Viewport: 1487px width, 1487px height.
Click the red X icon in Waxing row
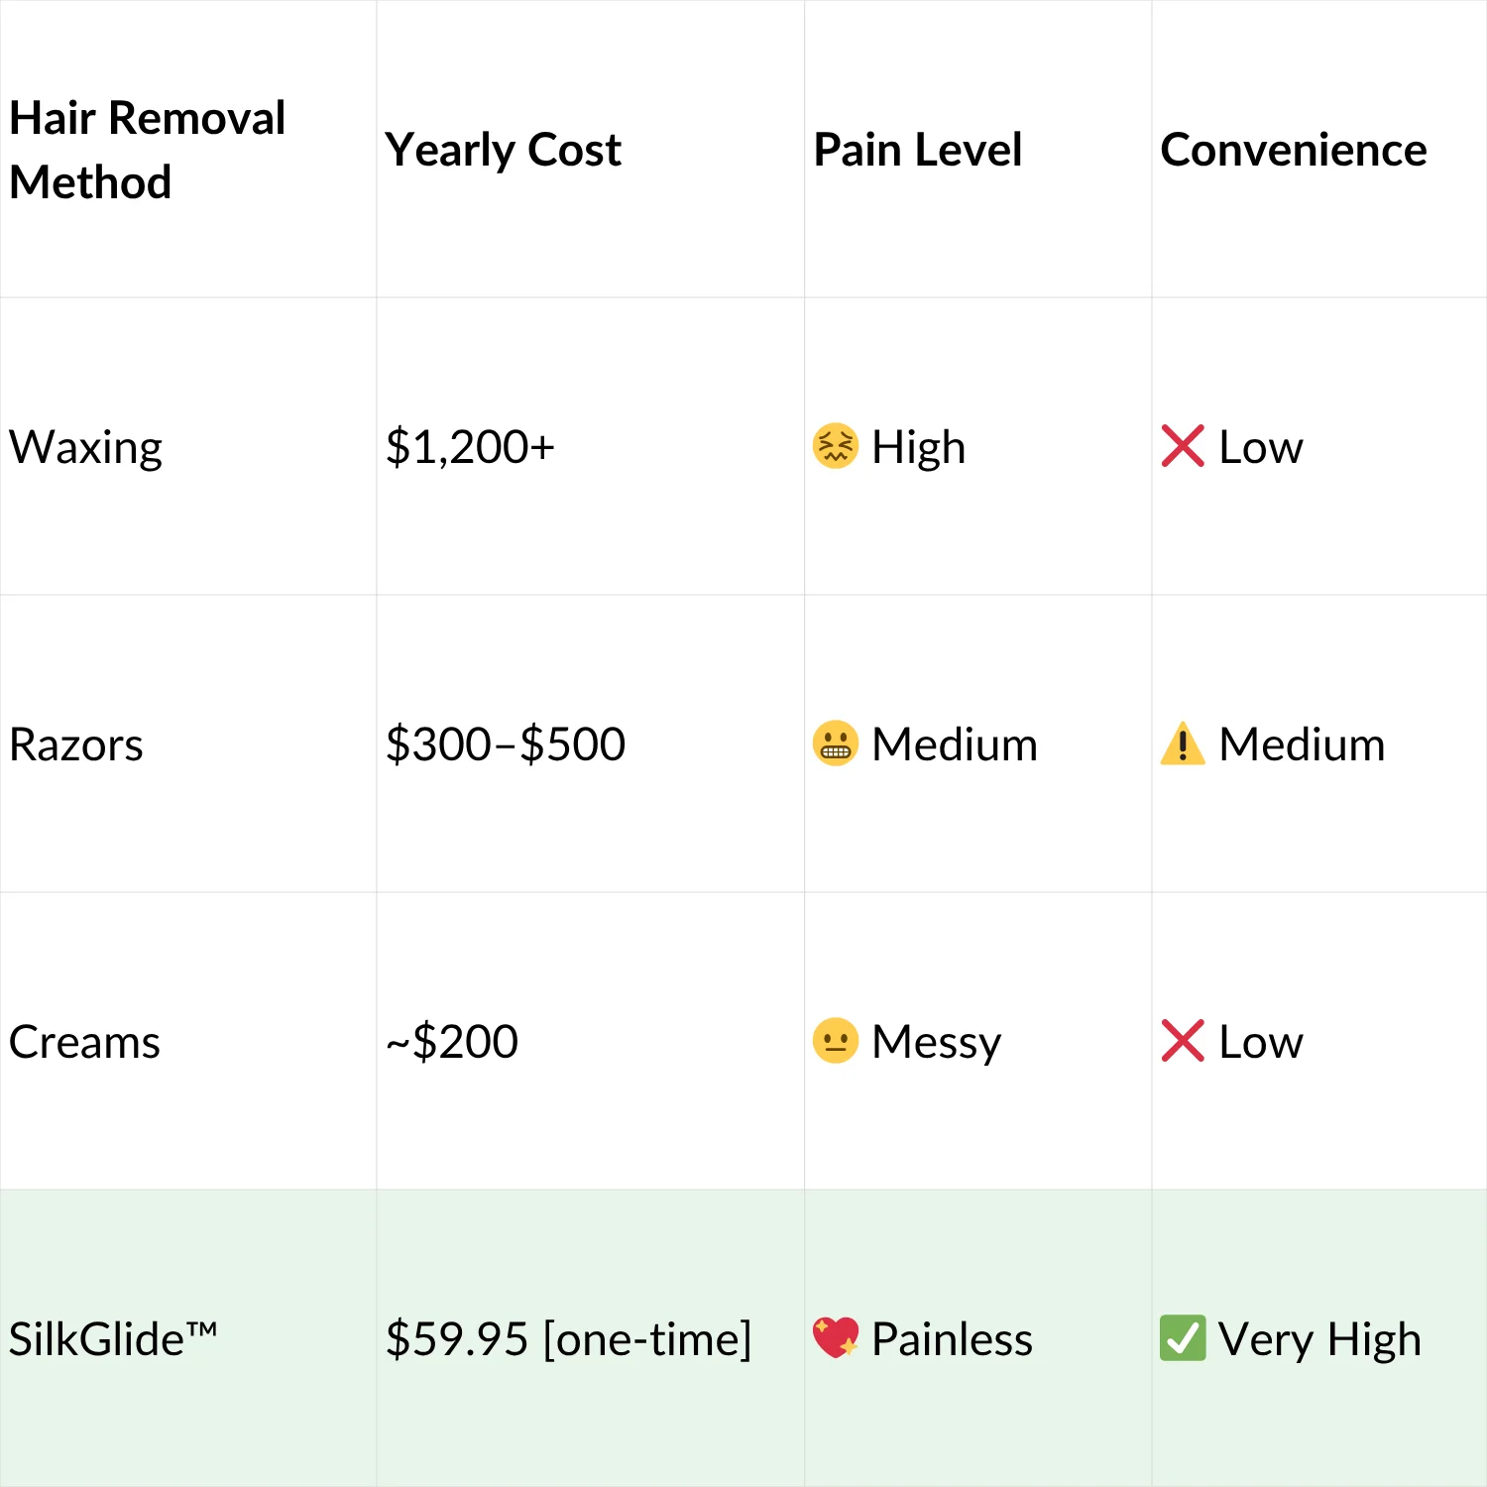coord(1183,446)
